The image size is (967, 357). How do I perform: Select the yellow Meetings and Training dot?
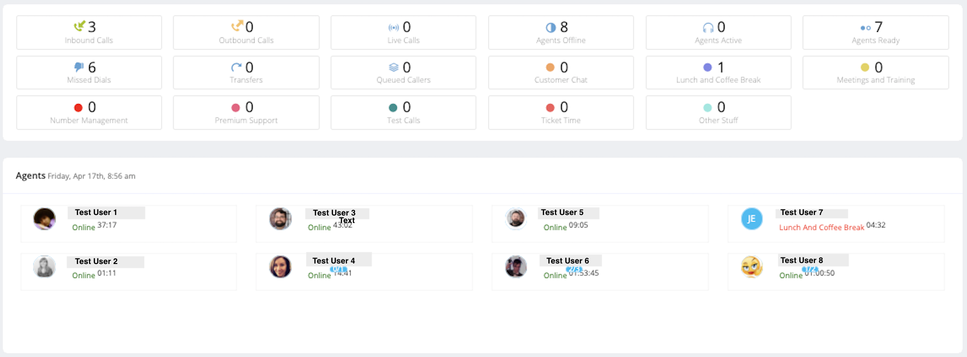click(864, 67)
